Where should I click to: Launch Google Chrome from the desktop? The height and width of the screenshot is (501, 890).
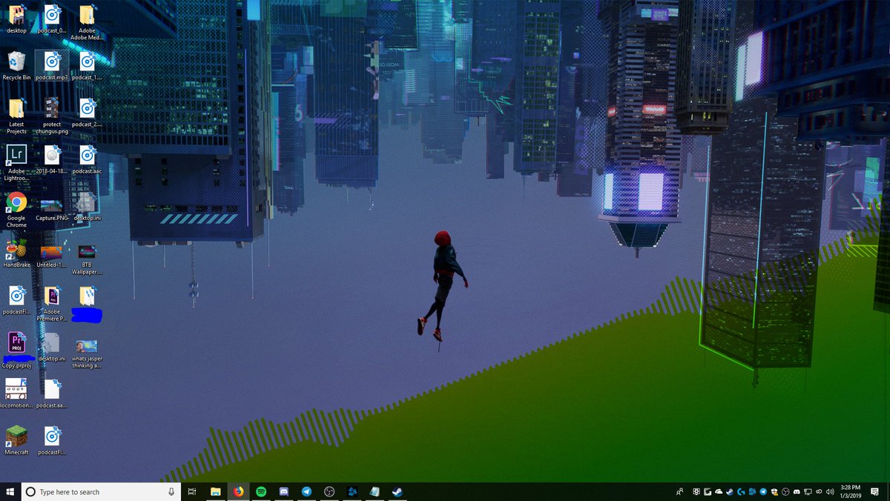coord(16,204)
